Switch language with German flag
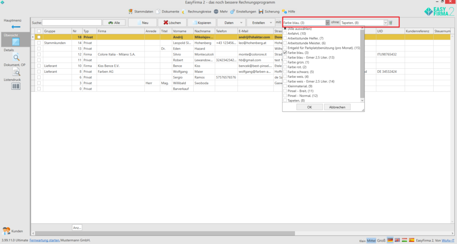The width and height of the screenshot is (457, 244). [390, 240]
